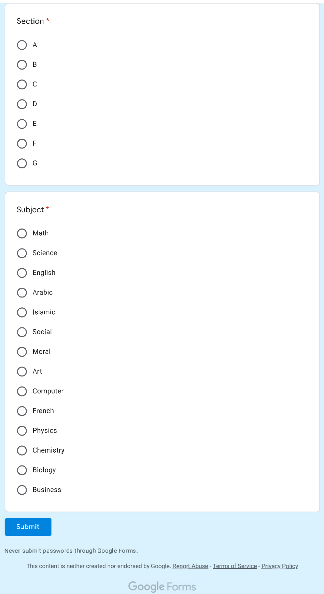Click the blue Submit button
324x594 pixels.
(28, 527)
